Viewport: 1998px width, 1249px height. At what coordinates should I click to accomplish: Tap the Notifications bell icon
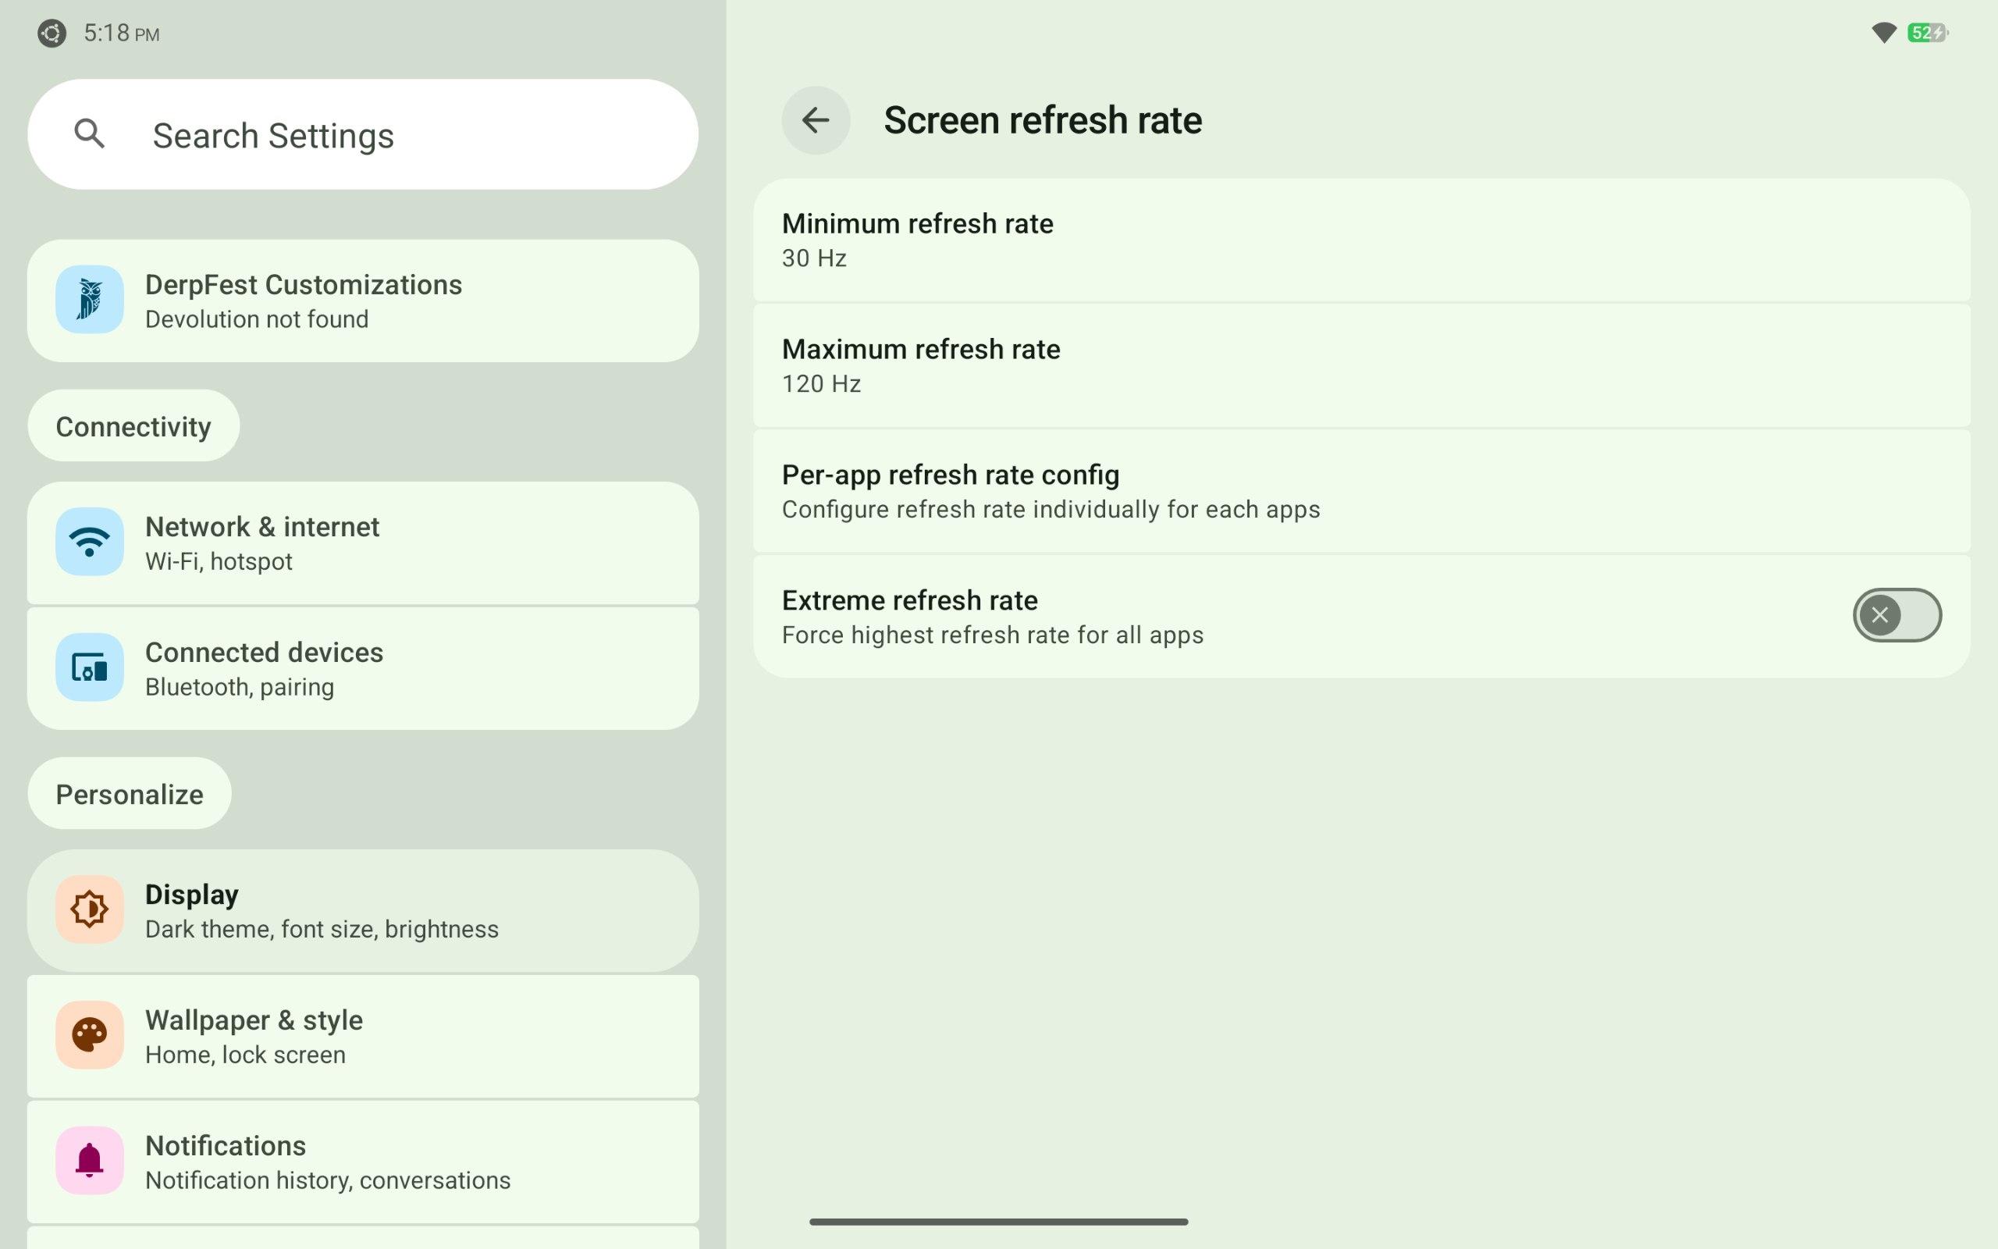tap(89, 1161)
